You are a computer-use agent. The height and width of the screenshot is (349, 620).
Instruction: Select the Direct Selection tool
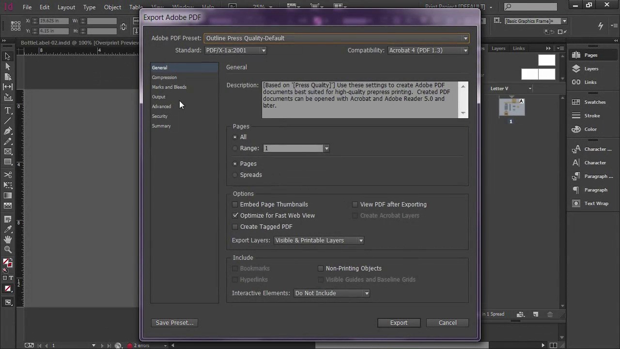(x=8, y=66)
